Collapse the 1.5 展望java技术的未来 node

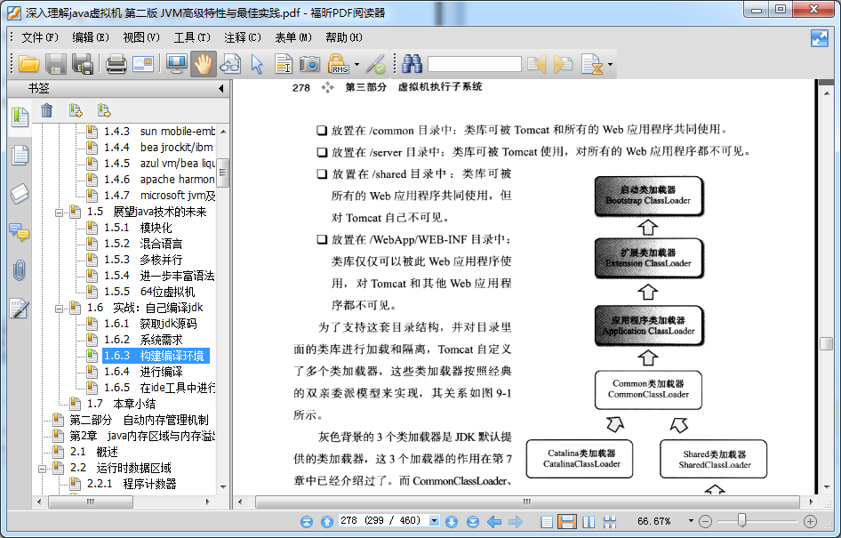click(x=60, y=213)
